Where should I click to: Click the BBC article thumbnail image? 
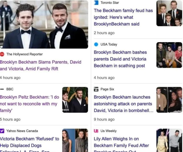pyautogui.click(x=75, y=100)
